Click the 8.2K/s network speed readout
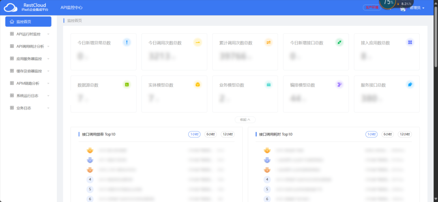Screen dimensions: 438x202 pos(406,4)
